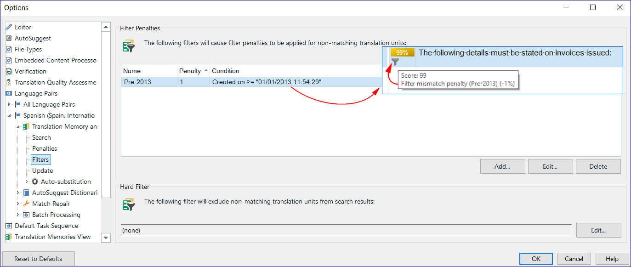Click the File Types icon

[9, 50]
